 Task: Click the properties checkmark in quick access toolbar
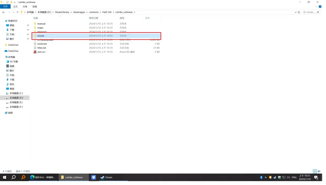pos(7,2)
